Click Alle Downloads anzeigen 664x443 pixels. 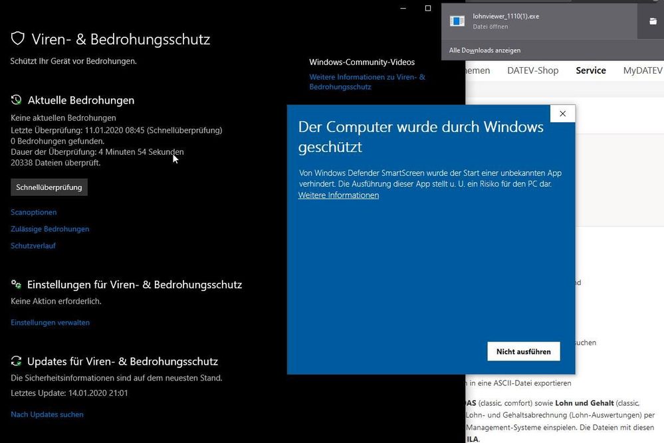tap(485, 50)
